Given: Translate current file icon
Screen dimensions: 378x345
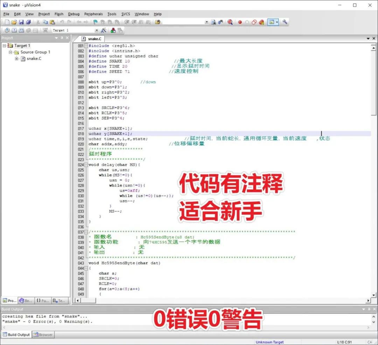Looking at the screenshot, I should [7, 30].
